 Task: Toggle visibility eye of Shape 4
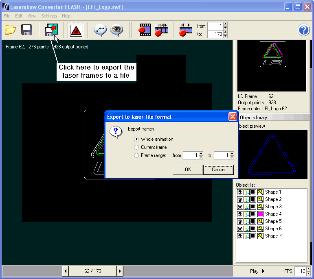240,214
